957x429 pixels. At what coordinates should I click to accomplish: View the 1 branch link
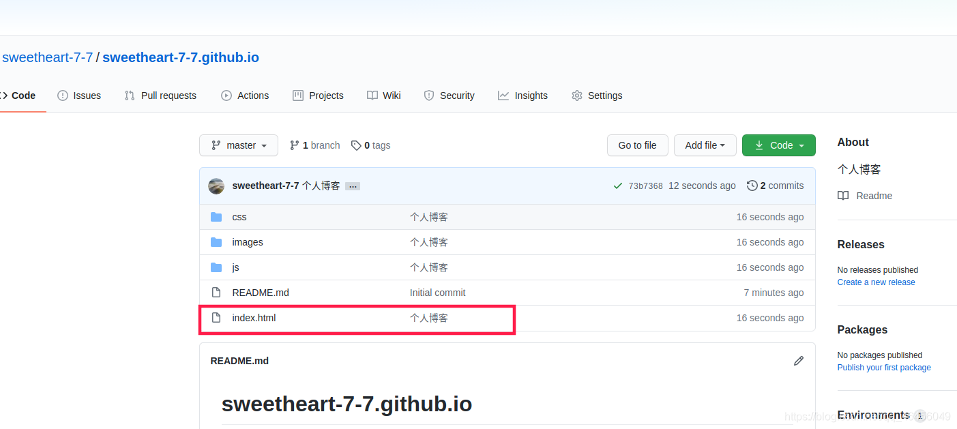[314, 145]
